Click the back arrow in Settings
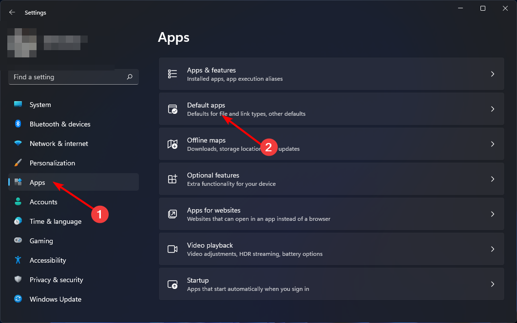This screenshot has height=323, width=517. point(12,13)
